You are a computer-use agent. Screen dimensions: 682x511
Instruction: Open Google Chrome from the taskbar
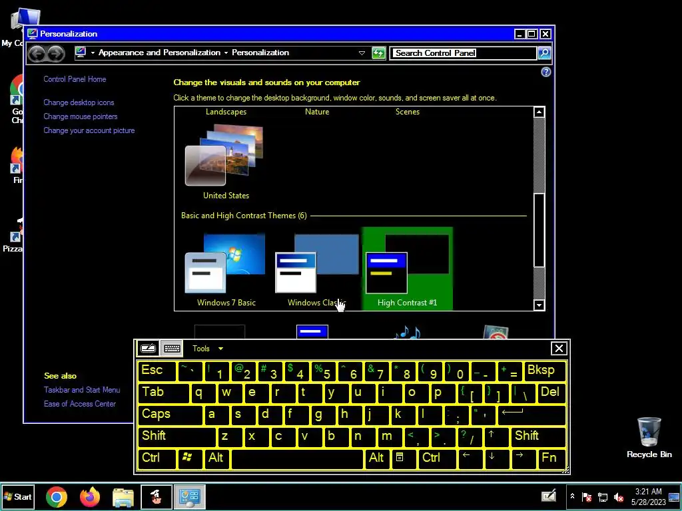click(56, 496)
